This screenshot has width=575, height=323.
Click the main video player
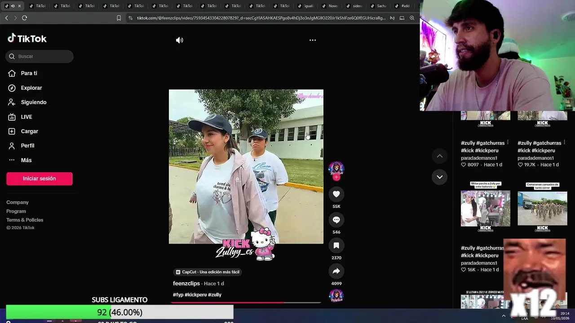point(246,166)
